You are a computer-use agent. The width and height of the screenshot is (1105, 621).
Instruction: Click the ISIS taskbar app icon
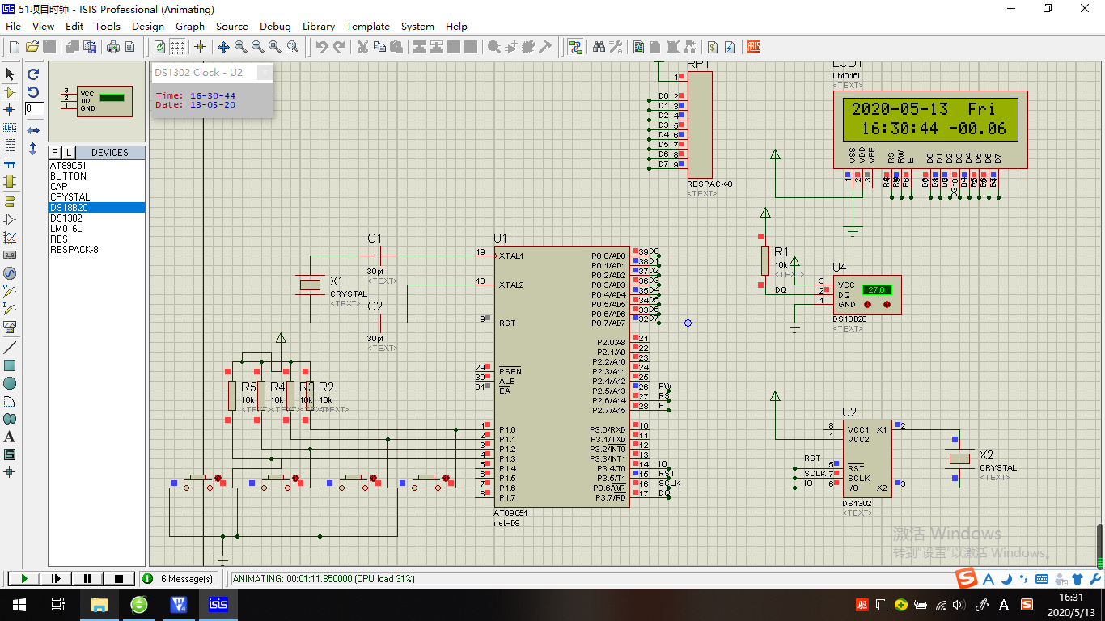[218, 604]
